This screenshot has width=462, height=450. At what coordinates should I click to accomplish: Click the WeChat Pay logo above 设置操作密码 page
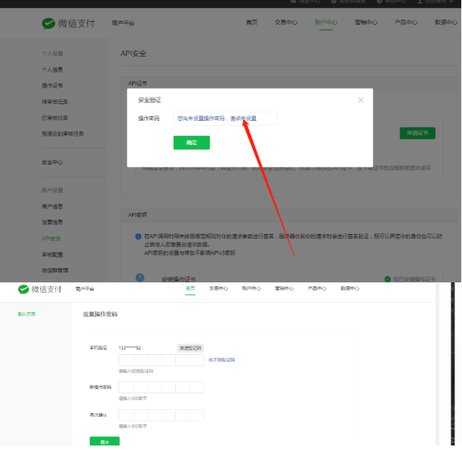(43, 289)
